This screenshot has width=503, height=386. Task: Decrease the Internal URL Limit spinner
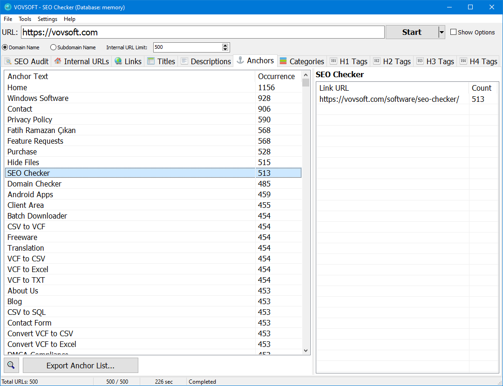pos(225,50)
